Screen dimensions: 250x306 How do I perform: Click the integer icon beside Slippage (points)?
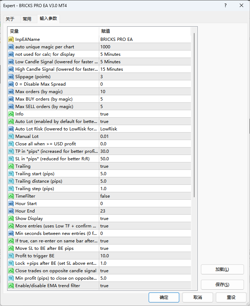pos(11,77)
